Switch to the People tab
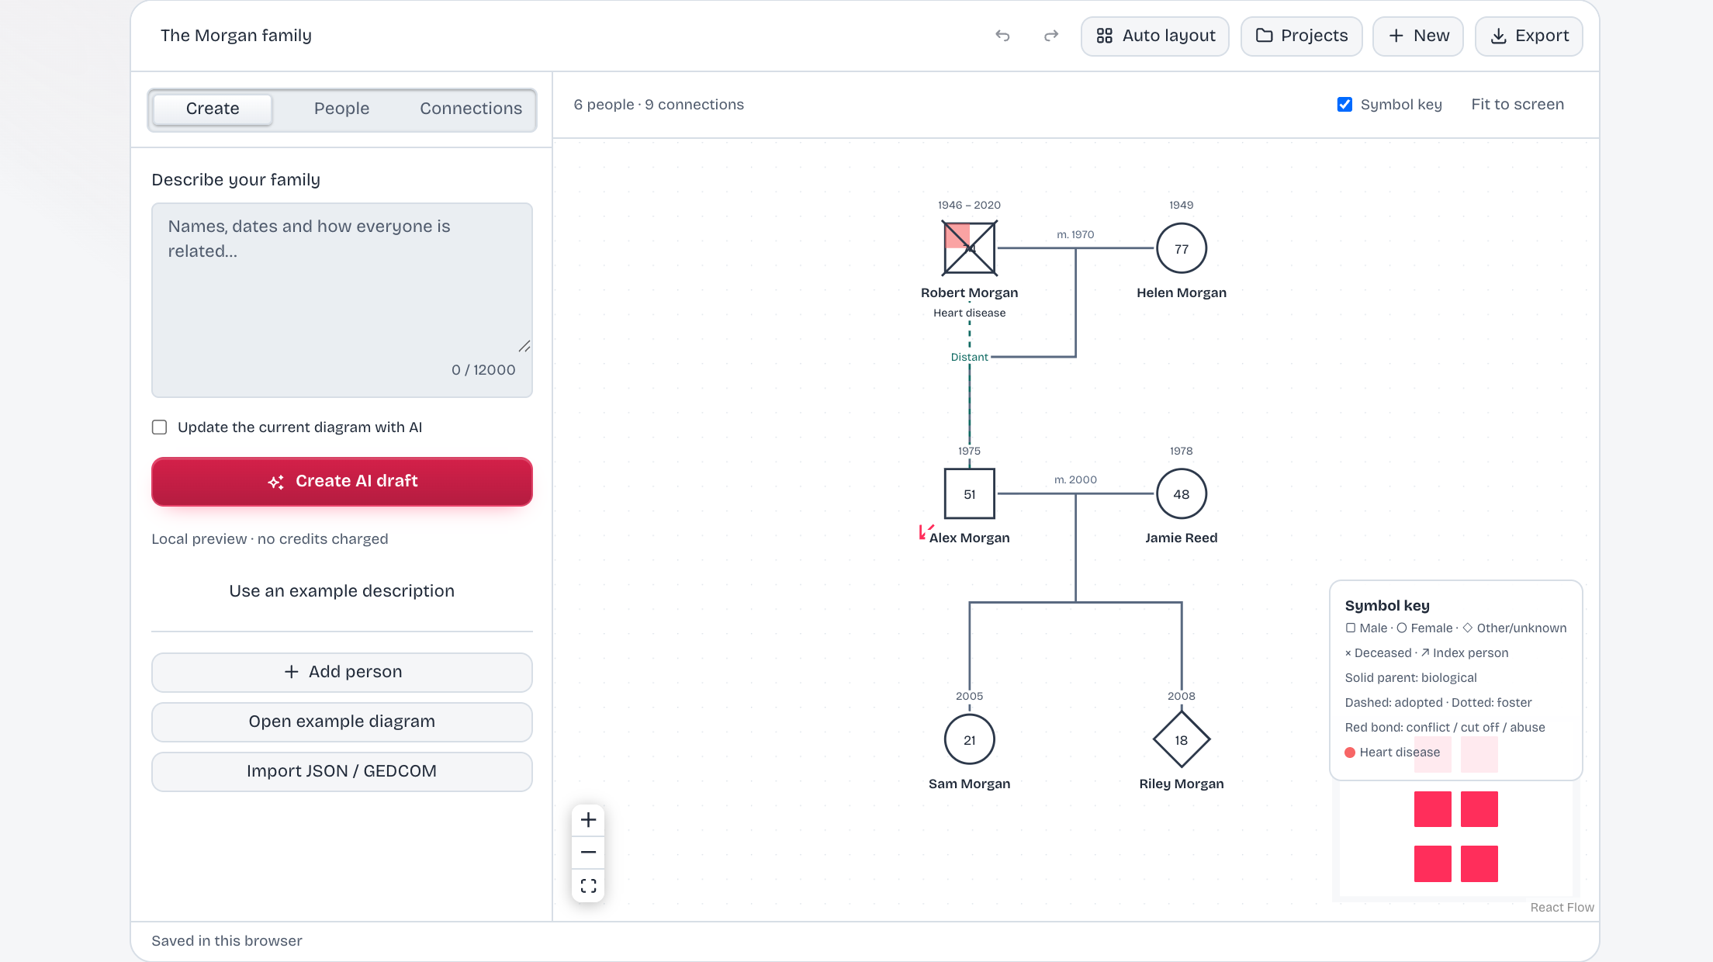Viewport: 1713px width, 962px height. click(x=341, y=109)
